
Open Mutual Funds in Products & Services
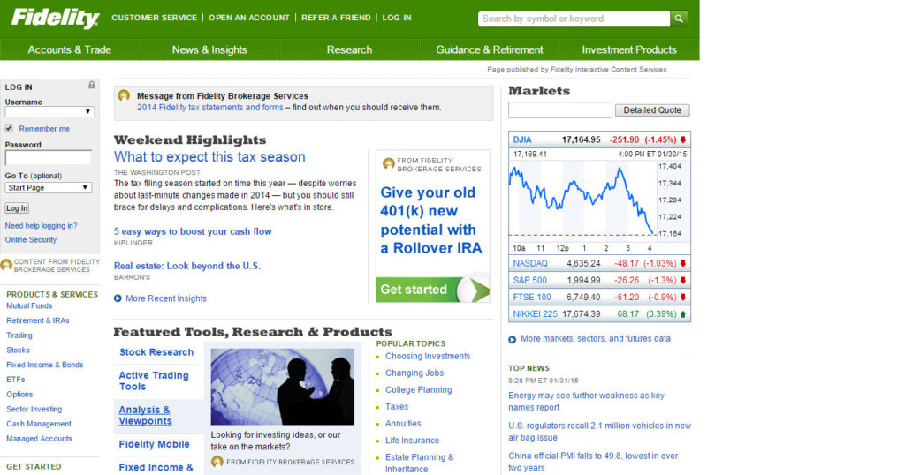(x=29, y=306)
